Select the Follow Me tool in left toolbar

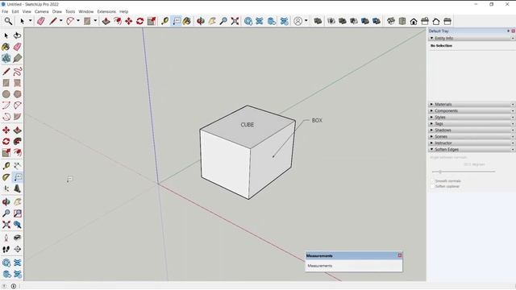click(x=18, y=142)
